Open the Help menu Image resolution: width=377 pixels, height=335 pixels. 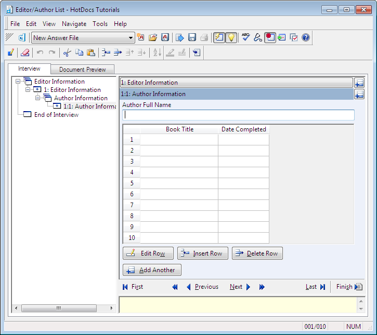(120, 24)
